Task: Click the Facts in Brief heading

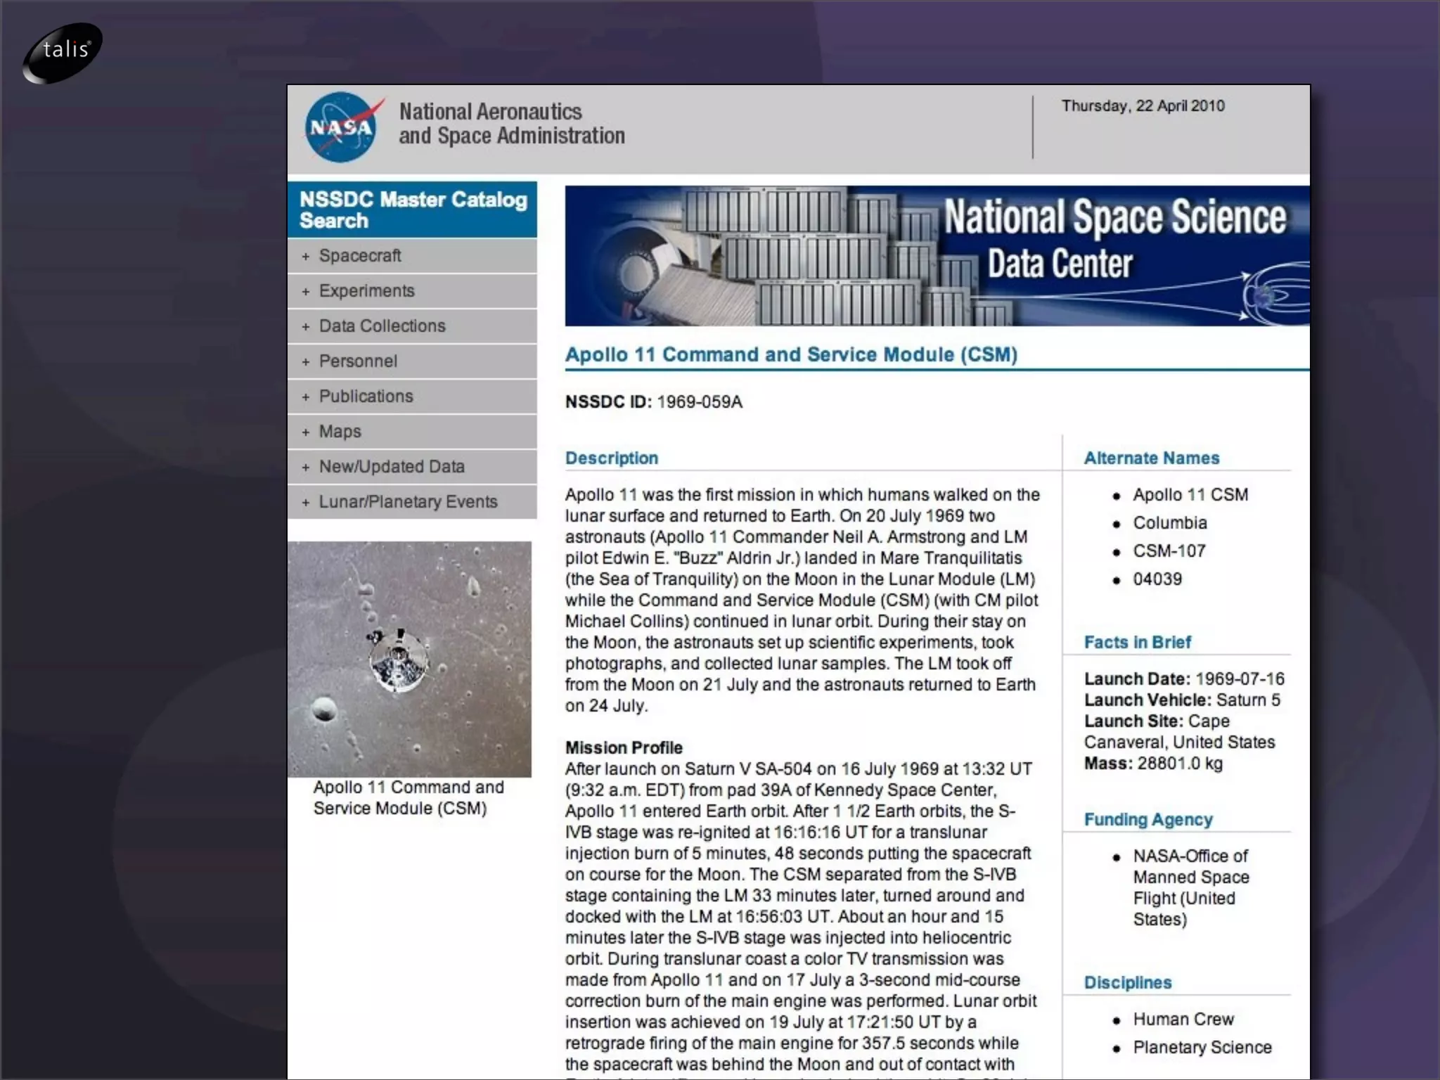Action: coord(1137,643)
